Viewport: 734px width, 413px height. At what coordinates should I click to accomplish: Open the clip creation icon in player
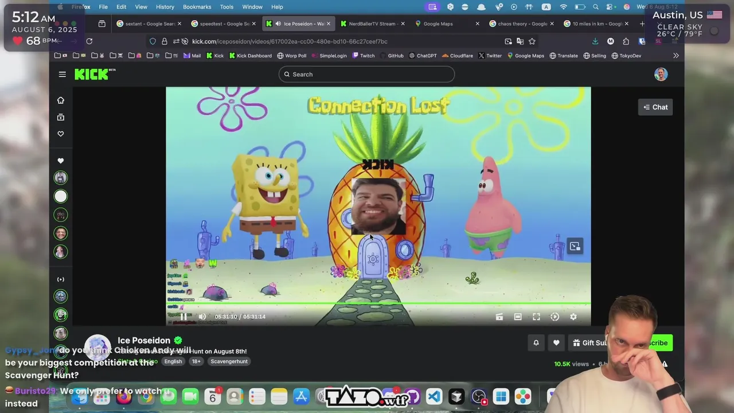(x=499, y=317)
